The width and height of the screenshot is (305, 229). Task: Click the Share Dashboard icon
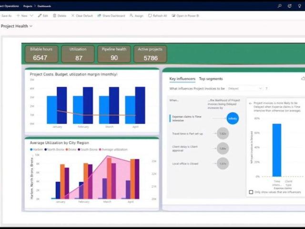point(99,16)
